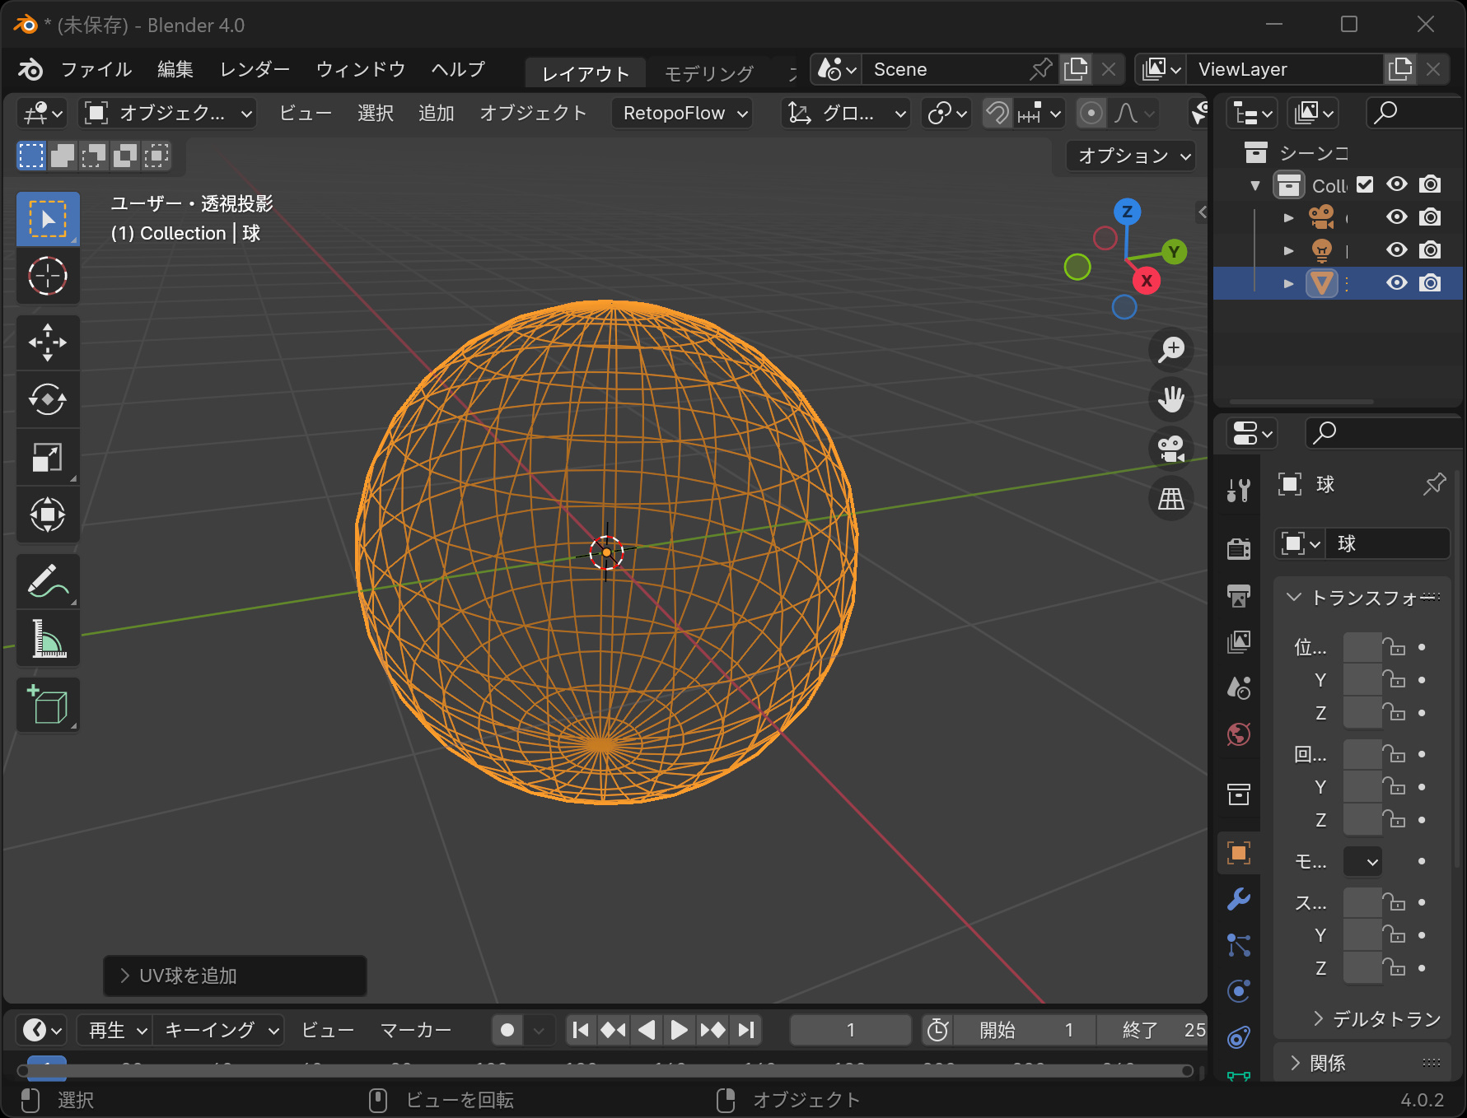Click the 3D Cursor tool

pyautogui.click(x=48, y=277)
